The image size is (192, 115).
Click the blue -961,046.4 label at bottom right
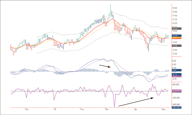(177, 108)
